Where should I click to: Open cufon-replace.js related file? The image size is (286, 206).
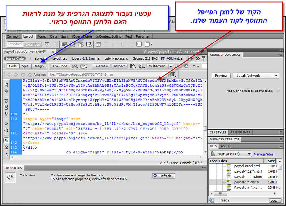click(x=116, y=59)
